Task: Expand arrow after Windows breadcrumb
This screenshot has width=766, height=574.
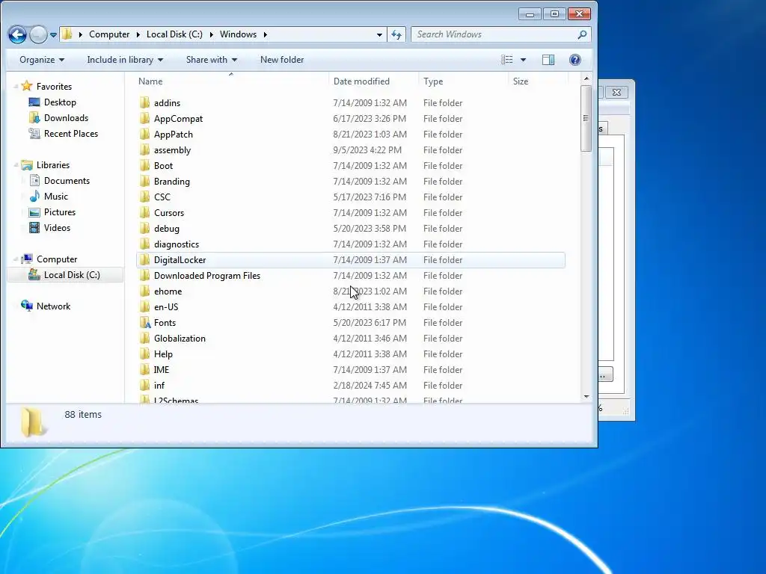Action: pyautogui.click(x=266, y=34)
